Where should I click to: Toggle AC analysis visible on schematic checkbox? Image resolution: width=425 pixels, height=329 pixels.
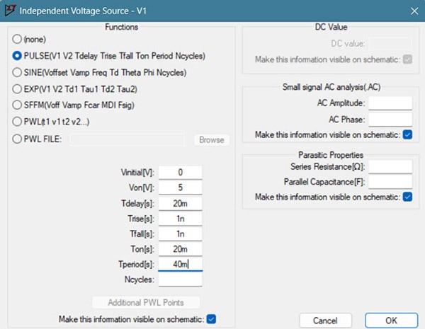(x=407, y=134)
